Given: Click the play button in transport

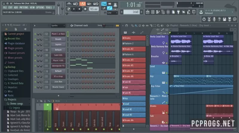Looking at the screenshot, I should (74, 9).
